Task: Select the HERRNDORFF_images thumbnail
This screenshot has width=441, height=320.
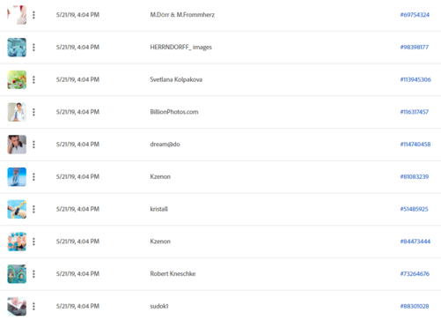Action: tap(17, 48)
